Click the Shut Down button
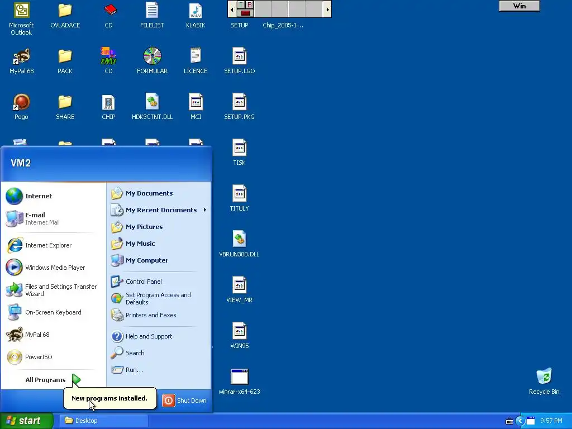 (x=185, y=401)
